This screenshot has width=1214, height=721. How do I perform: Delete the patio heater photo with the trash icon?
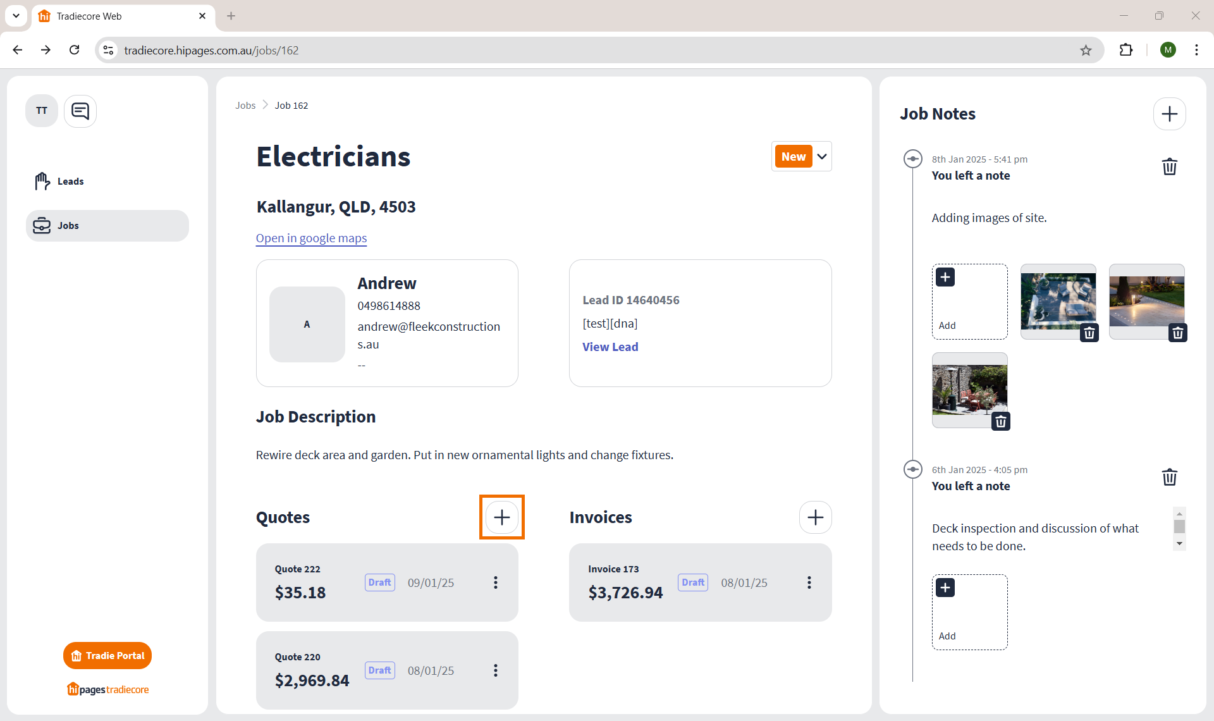pos(1000,421)
